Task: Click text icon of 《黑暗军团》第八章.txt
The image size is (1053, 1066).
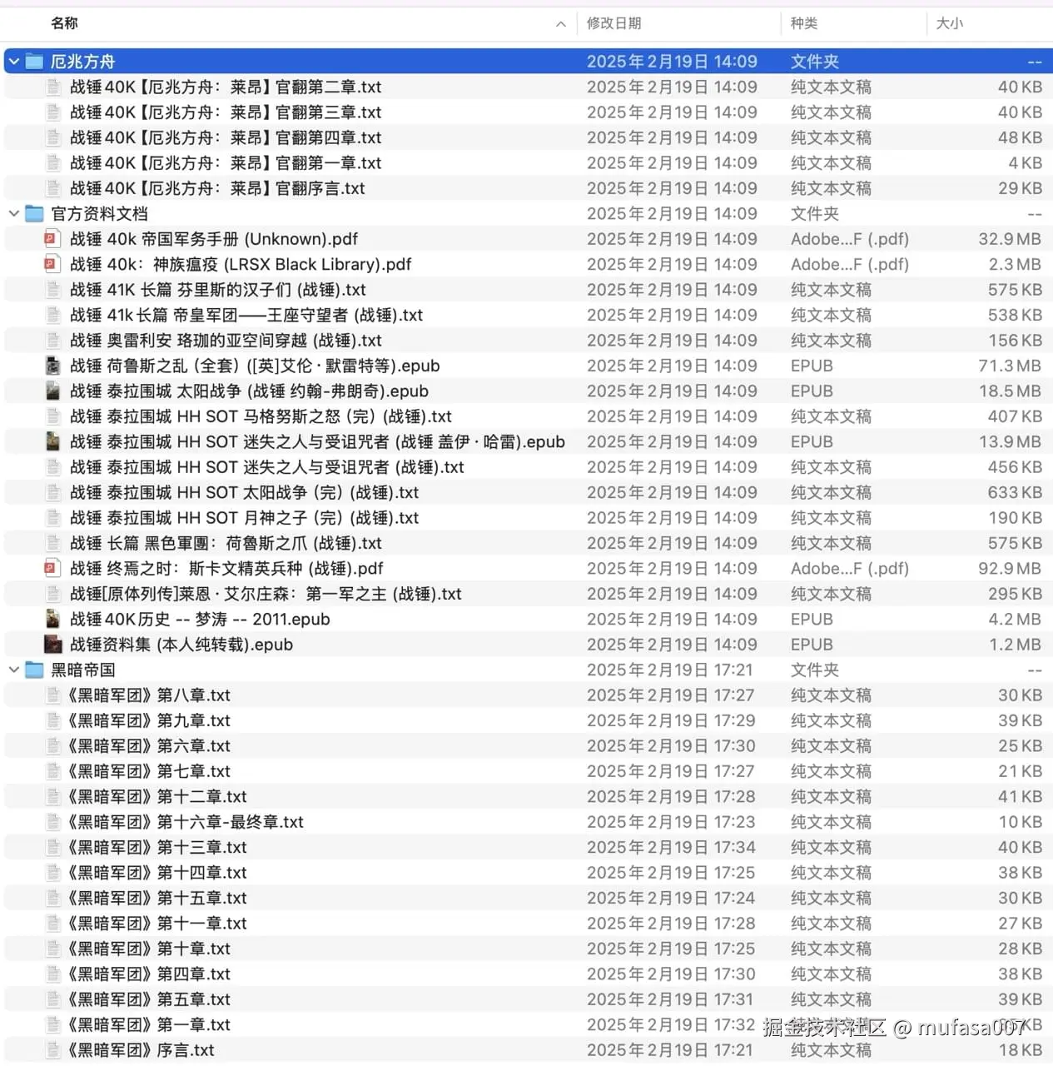Action: click(x=53, y=695)
